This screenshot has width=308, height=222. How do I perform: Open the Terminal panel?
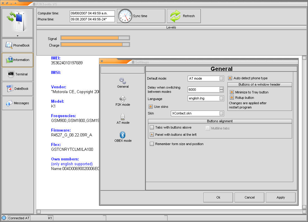click(x=17, y=74)
